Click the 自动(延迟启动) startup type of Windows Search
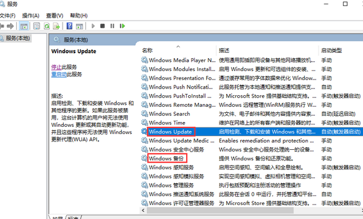363x219 pixels. [339, 114]
